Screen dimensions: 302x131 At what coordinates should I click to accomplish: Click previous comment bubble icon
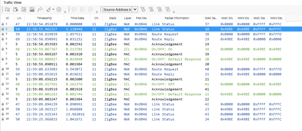pyautogui.click(x=82, y=9)
